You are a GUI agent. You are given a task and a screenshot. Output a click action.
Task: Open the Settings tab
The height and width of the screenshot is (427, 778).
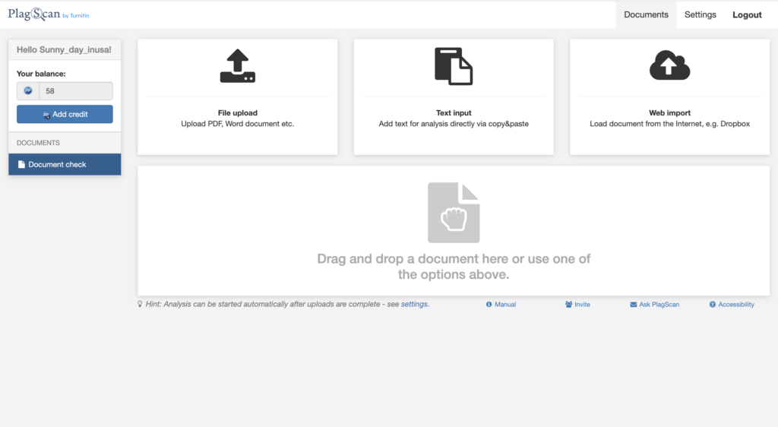tap(700, 14)
